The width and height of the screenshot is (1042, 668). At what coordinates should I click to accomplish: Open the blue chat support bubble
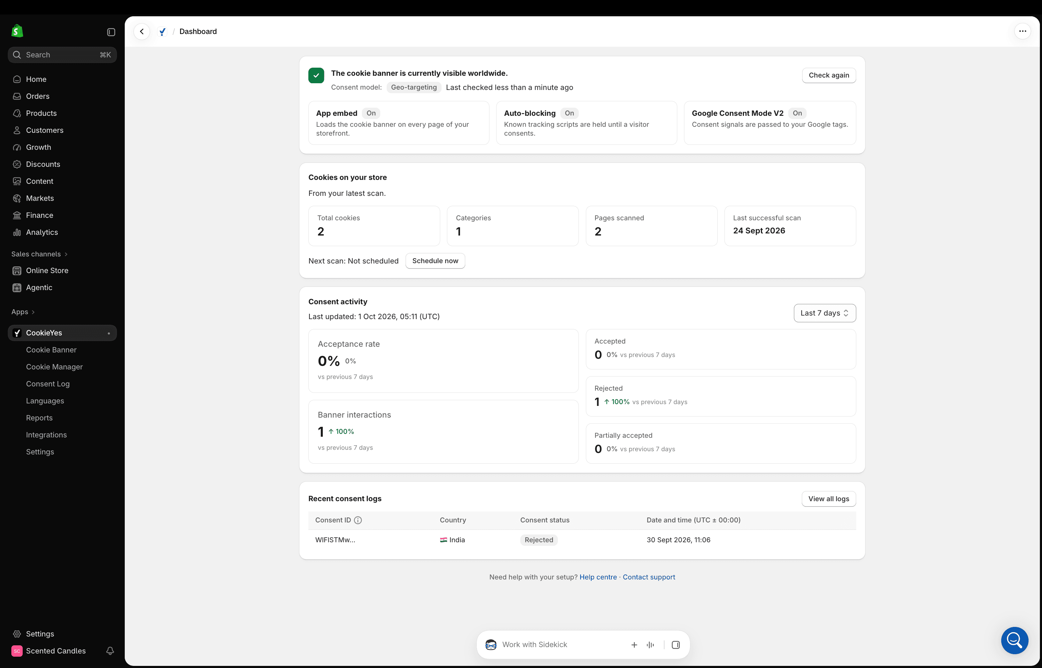click(1015, 640)
